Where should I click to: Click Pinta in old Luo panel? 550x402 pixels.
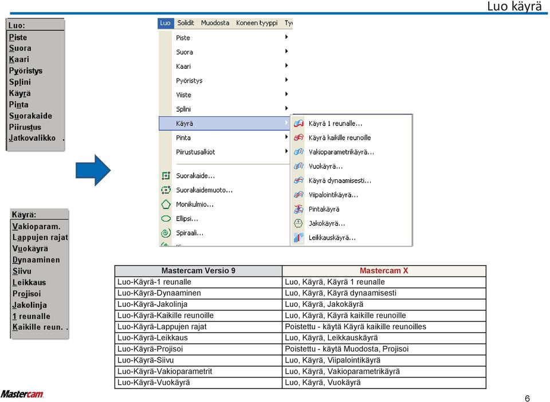(x=18, y=104)
